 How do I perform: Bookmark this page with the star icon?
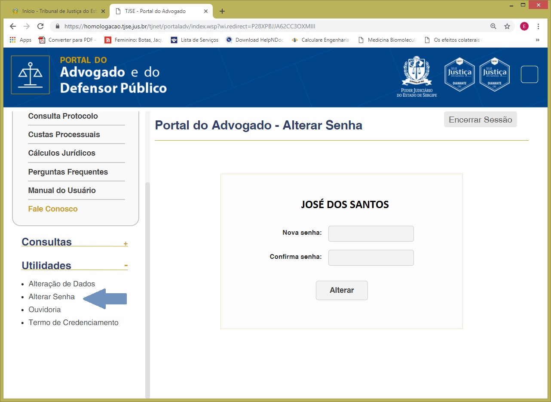pos(507,26)
